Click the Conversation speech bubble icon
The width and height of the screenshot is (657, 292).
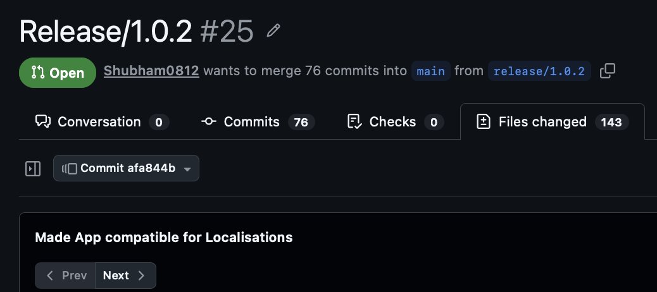coord(43,121)
